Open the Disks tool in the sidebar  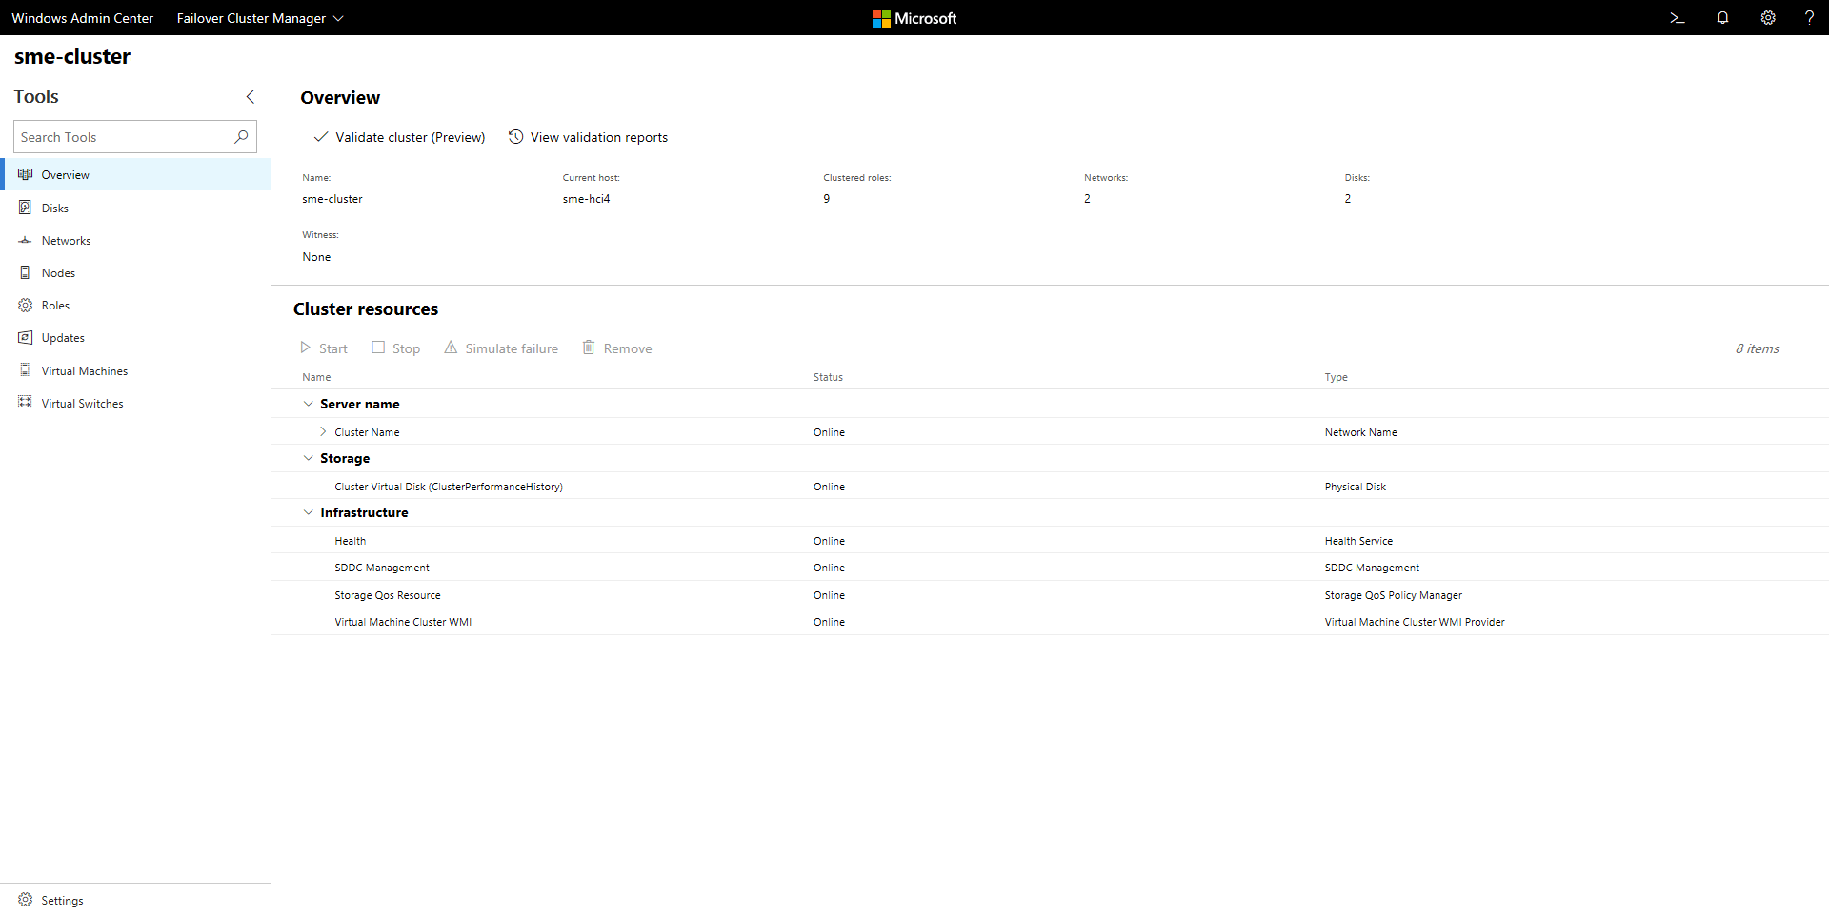(54, 207)
